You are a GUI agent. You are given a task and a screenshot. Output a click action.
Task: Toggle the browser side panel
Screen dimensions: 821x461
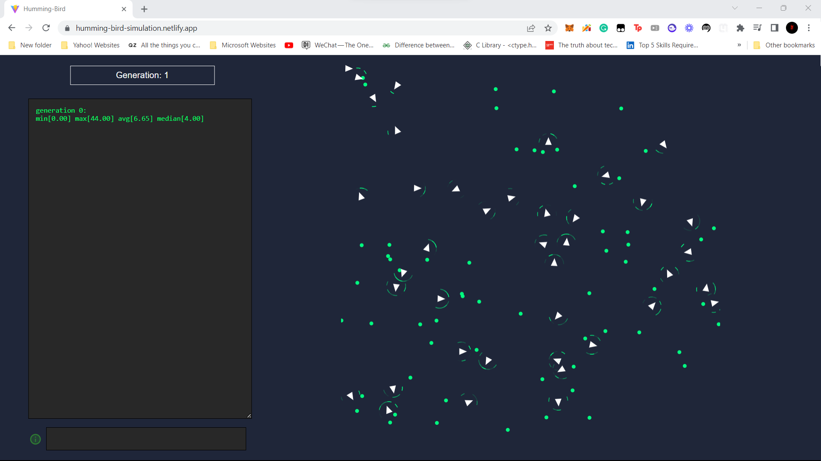tap(775, 28)
